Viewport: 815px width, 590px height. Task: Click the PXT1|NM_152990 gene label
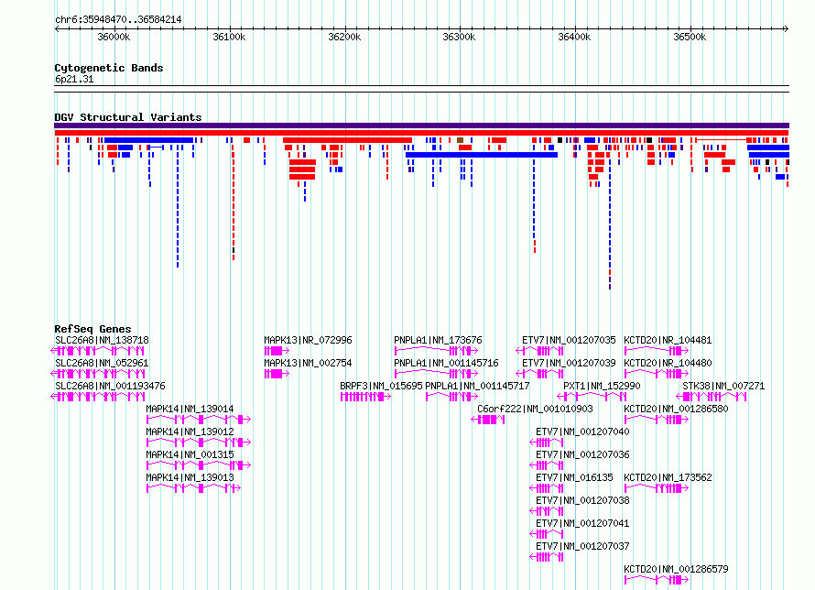click(x=602, y=386)
